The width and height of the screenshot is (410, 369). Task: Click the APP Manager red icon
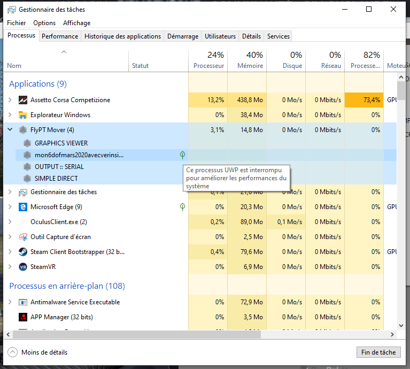[x=23, y=317]
